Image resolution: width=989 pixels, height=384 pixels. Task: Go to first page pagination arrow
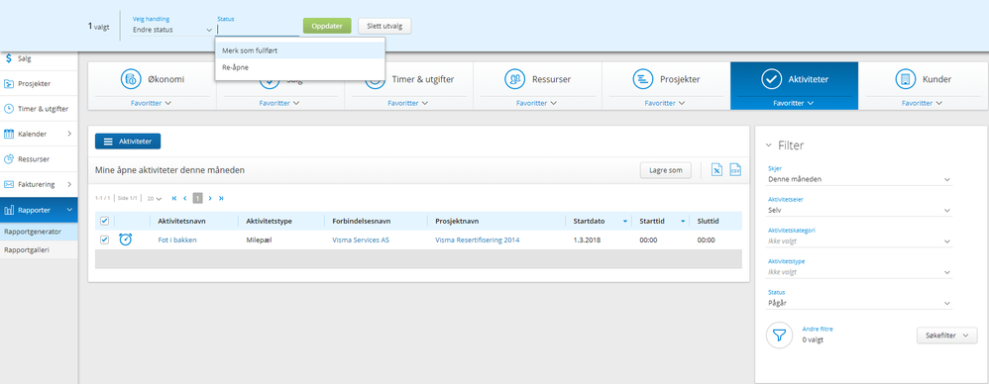(174, 198)
